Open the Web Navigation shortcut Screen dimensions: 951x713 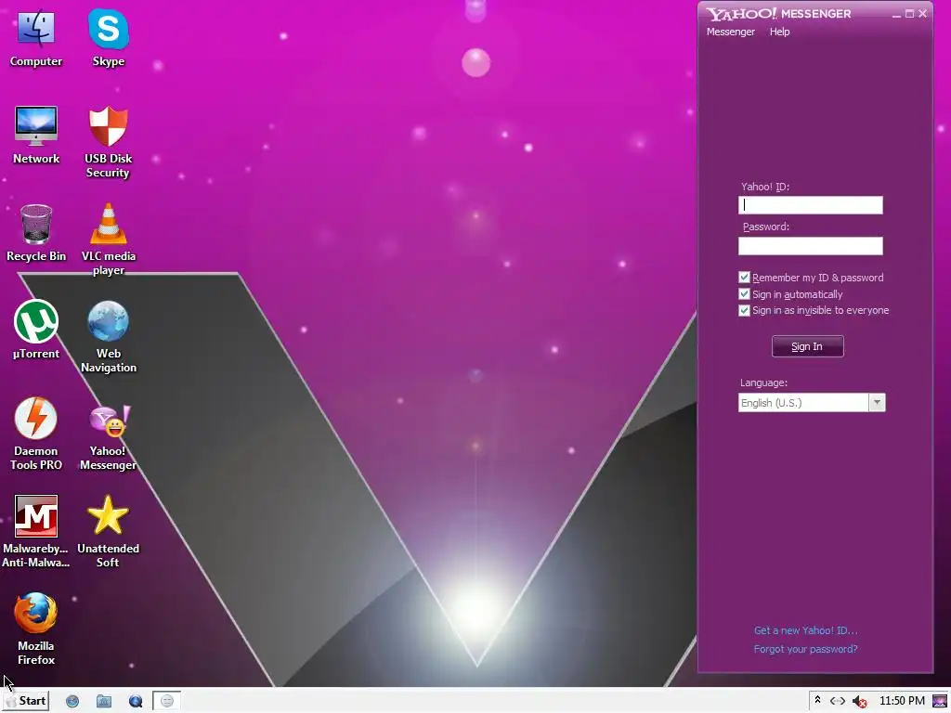[109, 336]
